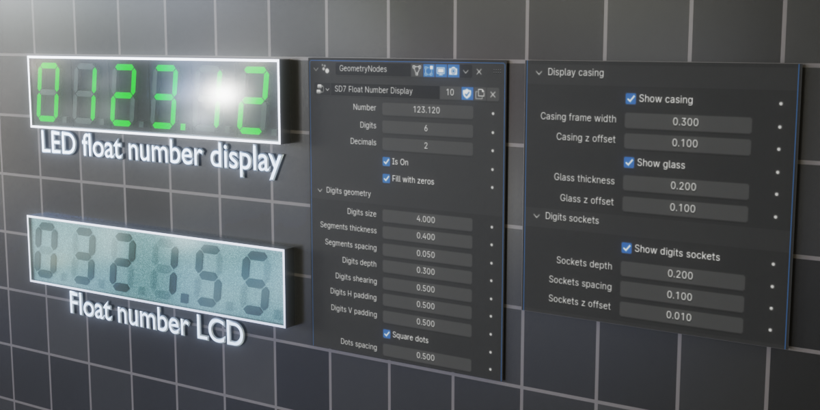Uncheck Show glass in Display casing
Screen dimensions: 820x410
pos(629,163)
